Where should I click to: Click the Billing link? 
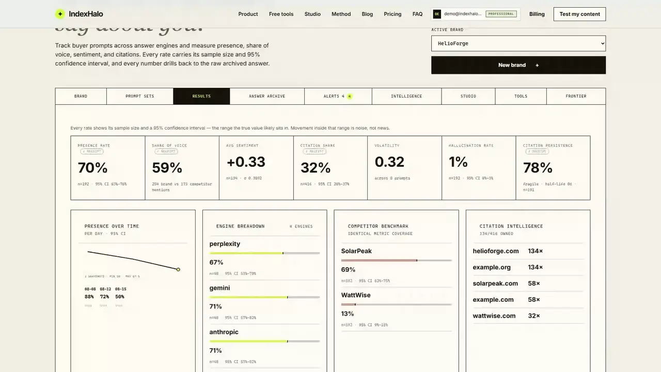[537, 14]
